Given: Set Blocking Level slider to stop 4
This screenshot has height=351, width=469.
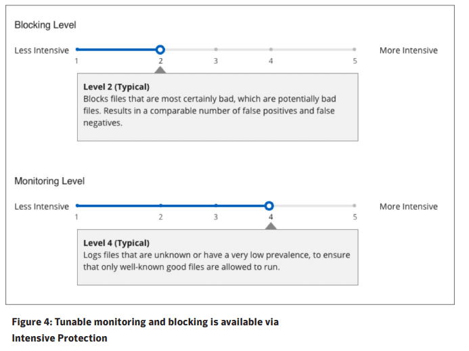Looking at the screenshot, I should (x=271, y=49).
